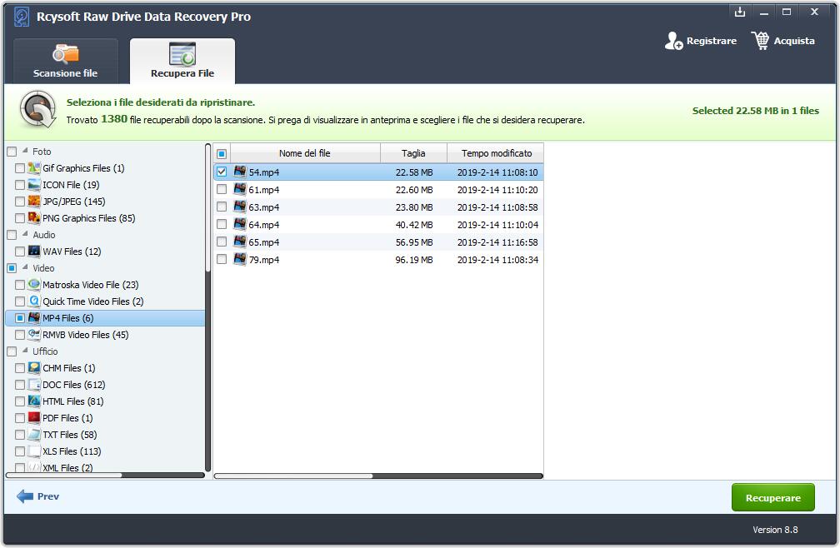This screenshot has height=548, width=840.
Task: Click the Registrare user icon
Action: click(x=673, y=41)
